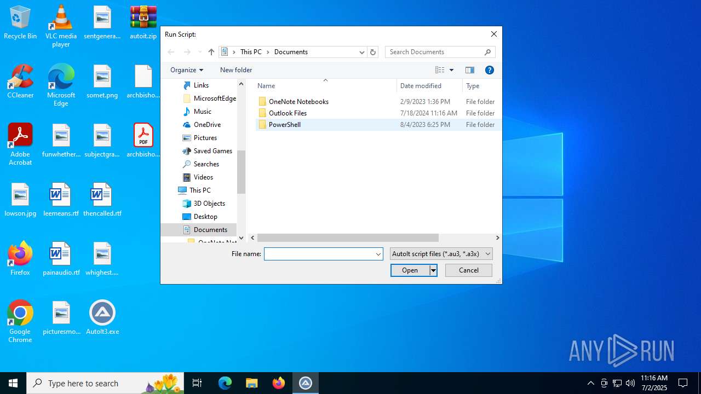The image size is (701, 394).
Task: Open Edge from the taskbar
Action: click(225, 383)
